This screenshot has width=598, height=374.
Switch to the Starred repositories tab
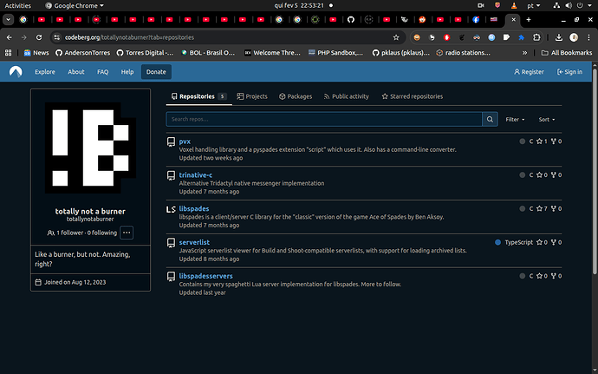point(413,96)
